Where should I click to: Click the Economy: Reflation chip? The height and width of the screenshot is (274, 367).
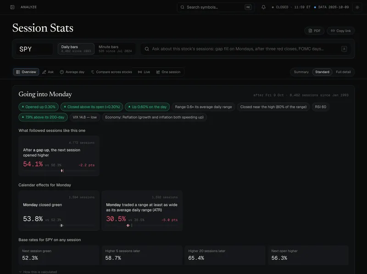[x=154, y=117]
